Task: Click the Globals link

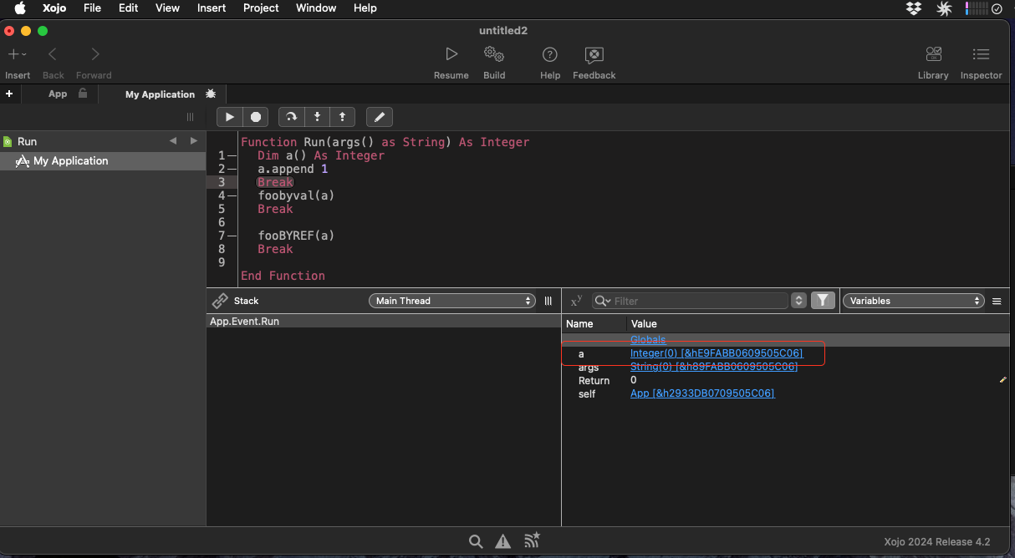Action: point(648,340)
